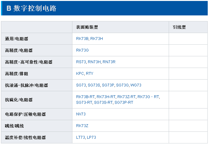Select the SG73P-RT product link

(124, 103)
